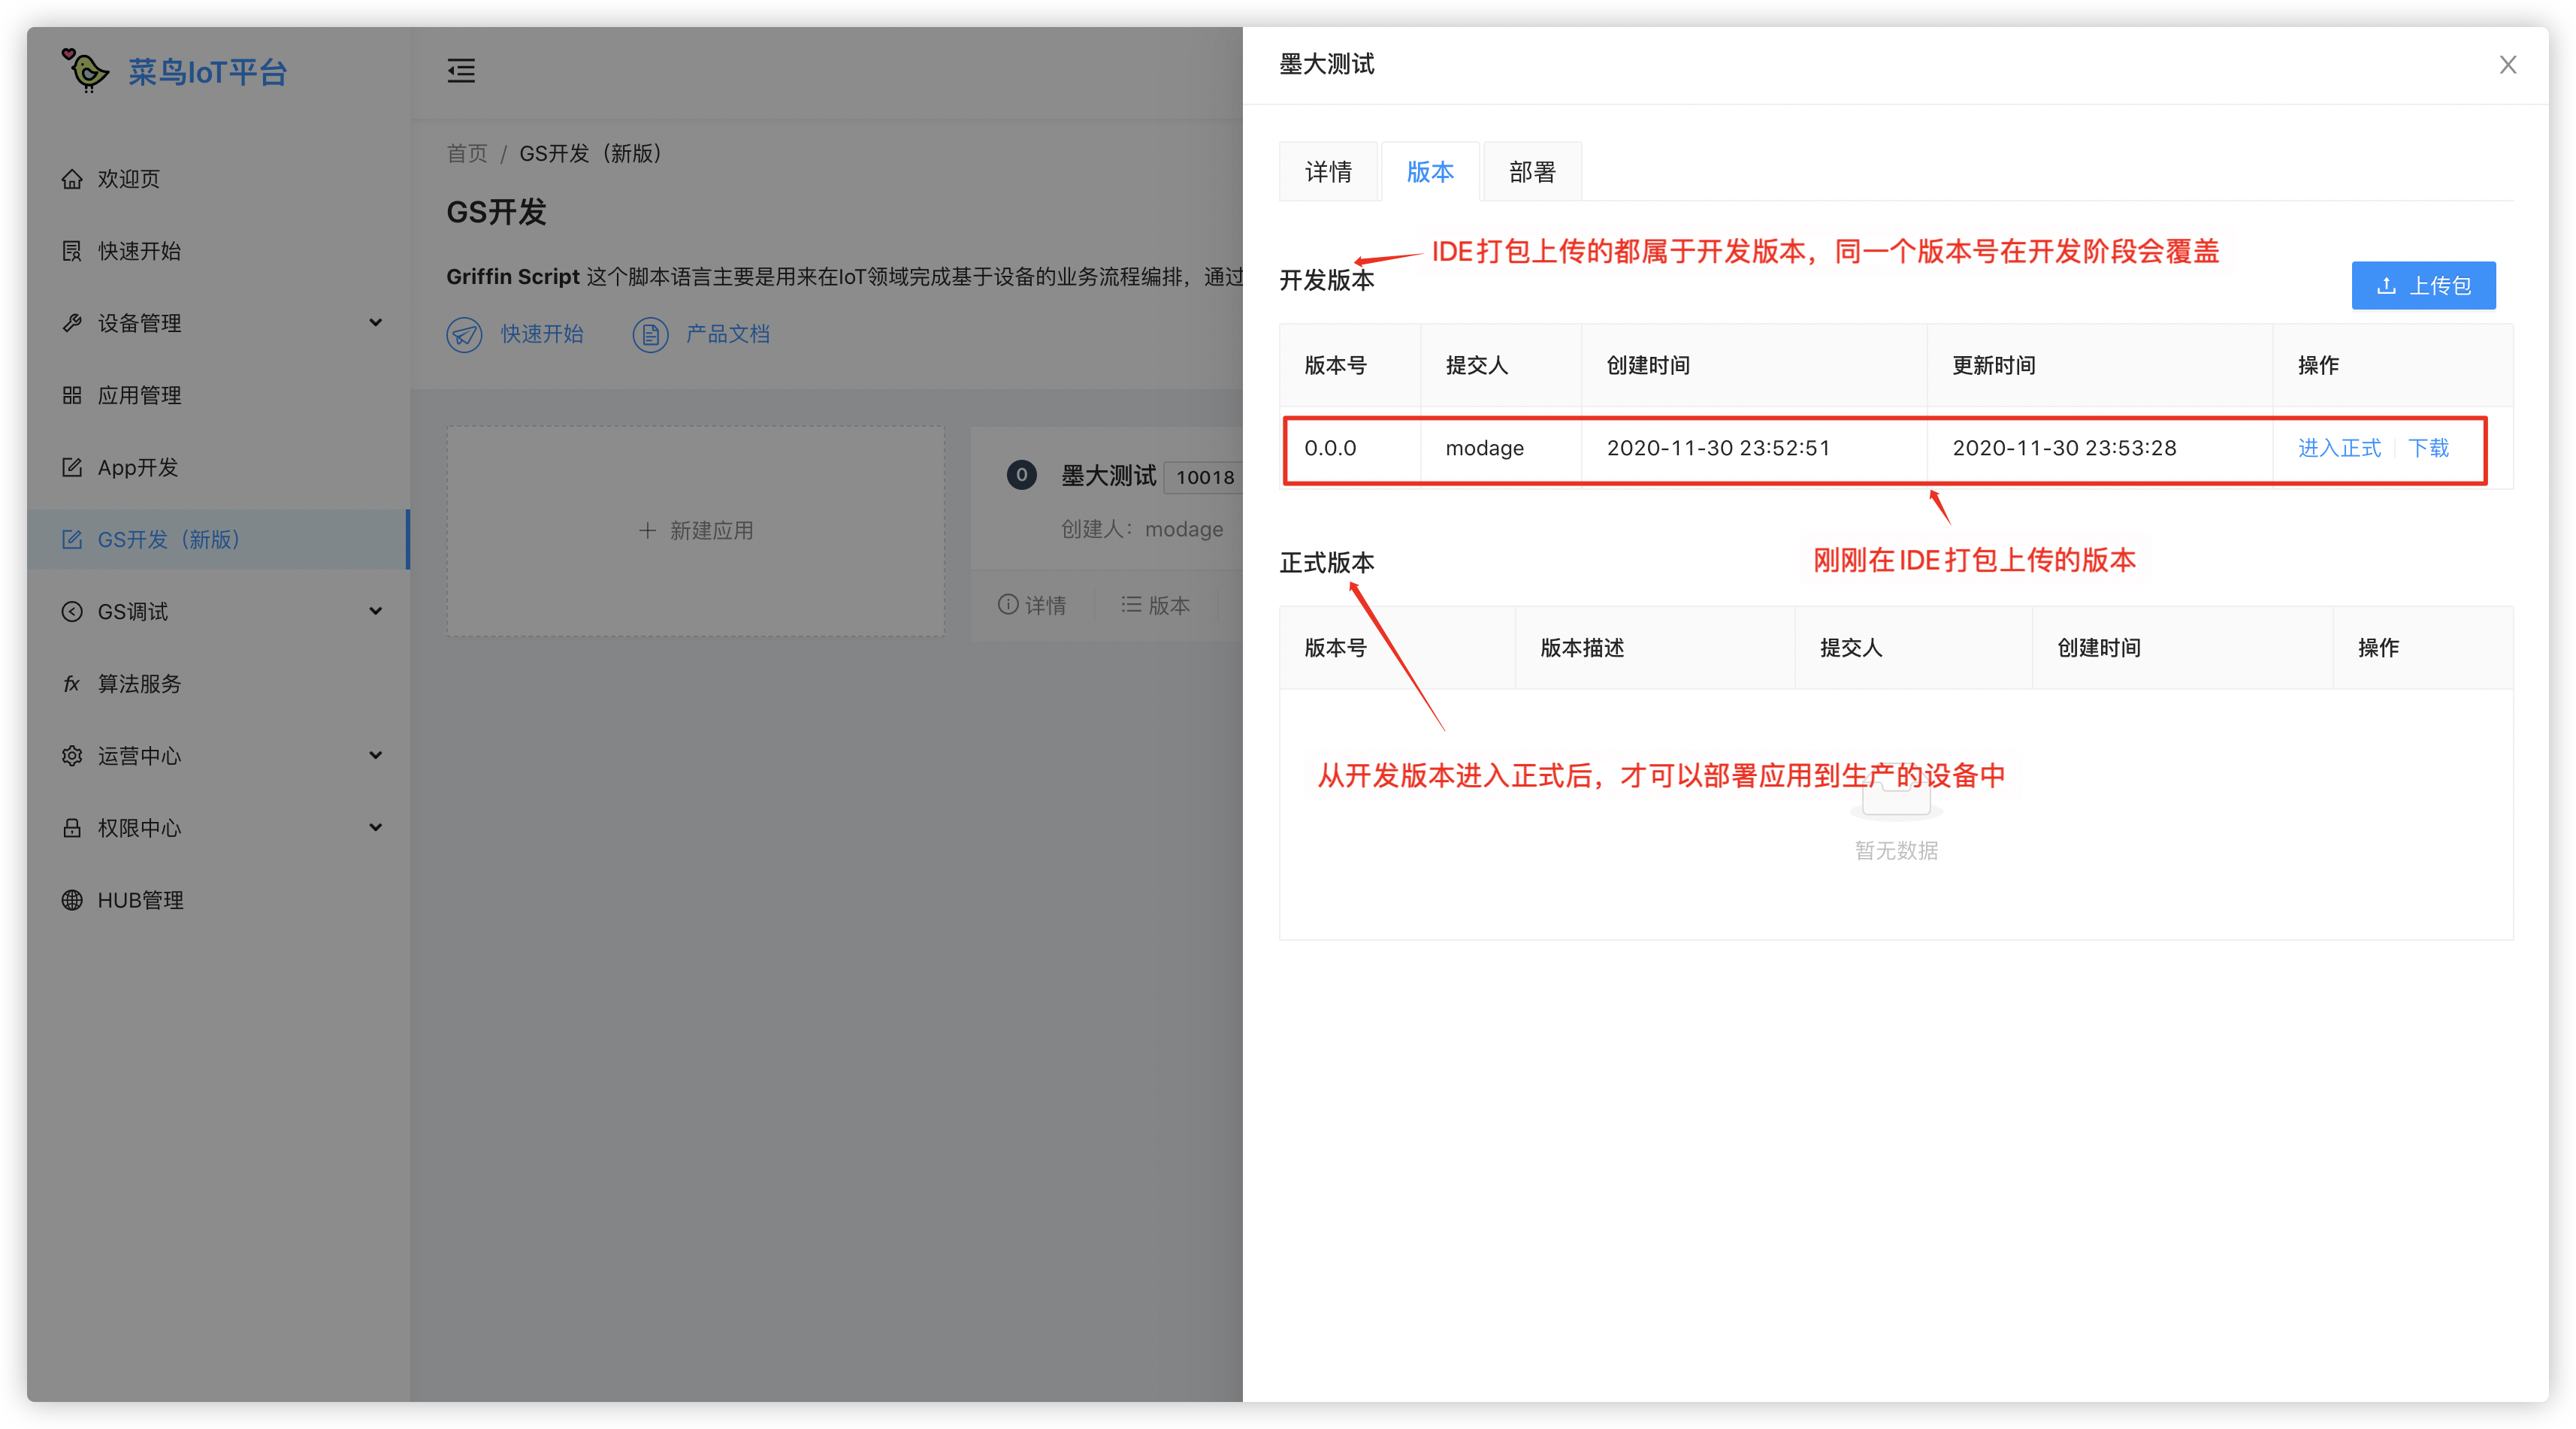Expand the 运营中心 submenu arrow
Image resolution: width=2576 pixels, height=1429 pixels.
[375, 755]
